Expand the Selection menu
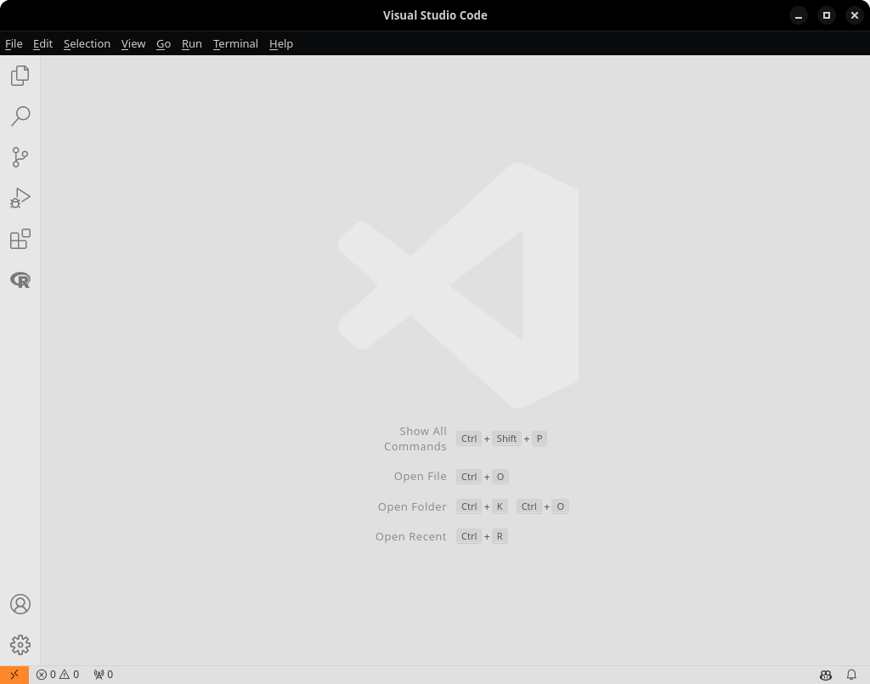The height and width of the screenshot is (684, 870). (x=87, y=43)
